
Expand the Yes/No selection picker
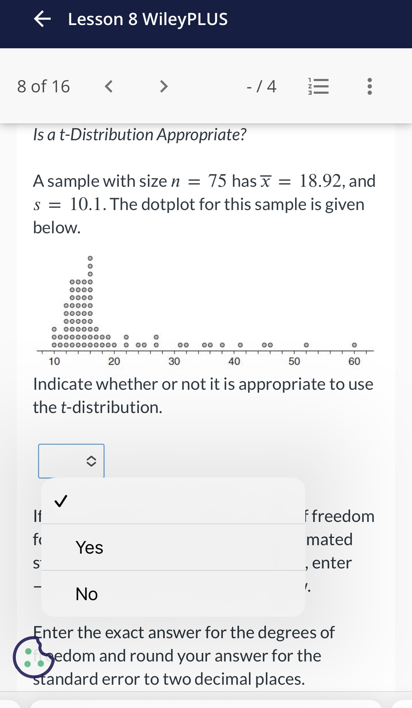click(71, 461)
